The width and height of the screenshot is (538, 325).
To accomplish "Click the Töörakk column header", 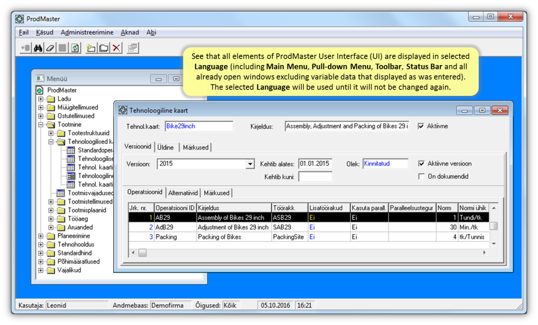I will click(x=289, y=208).
